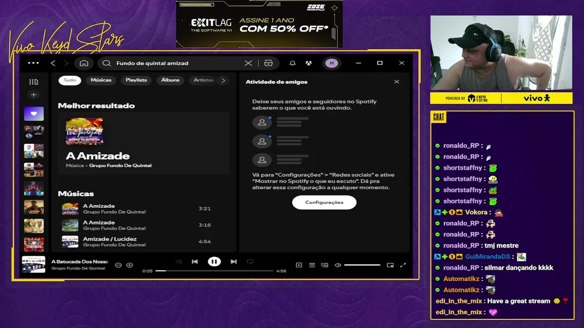Add current track with plus circle

coord(130,265)
